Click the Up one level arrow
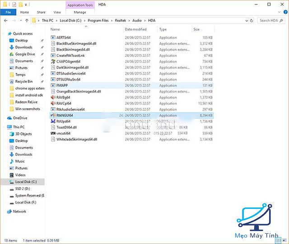 point(27,21)
